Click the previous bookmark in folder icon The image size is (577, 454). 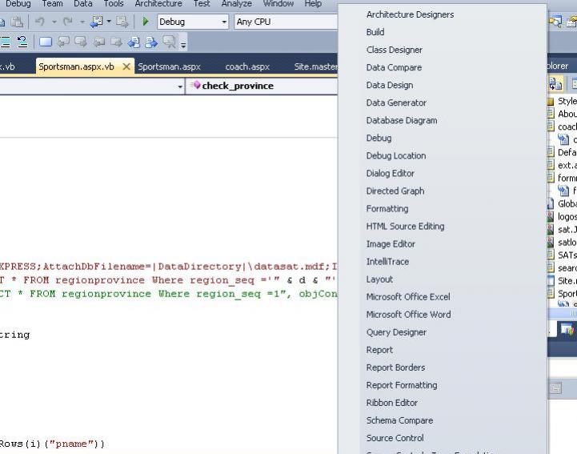pyautogui.click(x=98, y=42)
